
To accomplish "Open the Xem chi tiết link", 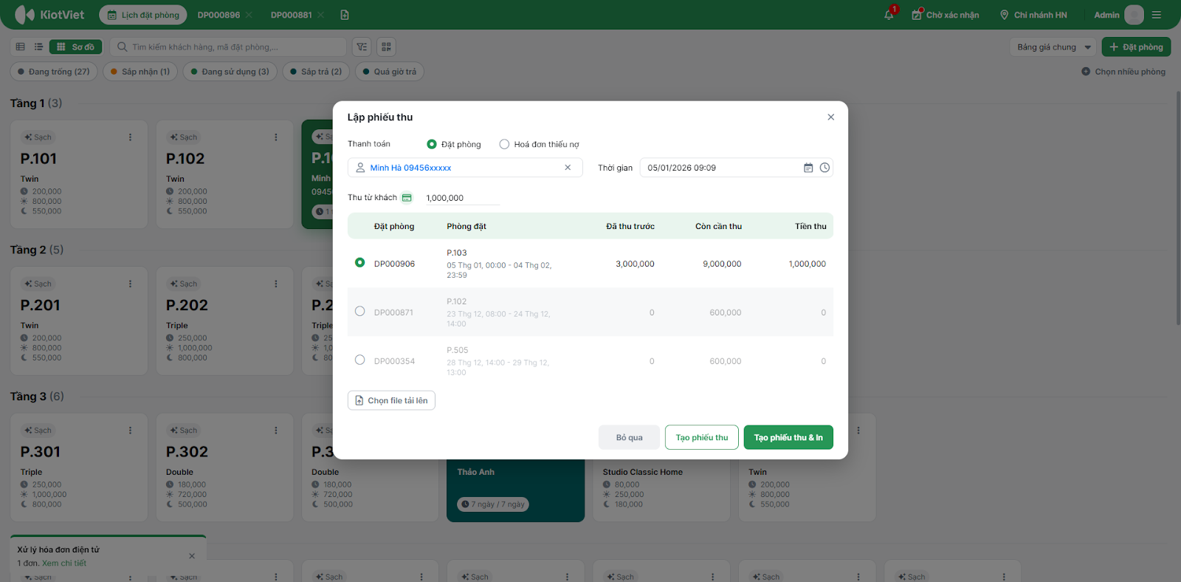I will pyautogui.click(x=64, y=563).
